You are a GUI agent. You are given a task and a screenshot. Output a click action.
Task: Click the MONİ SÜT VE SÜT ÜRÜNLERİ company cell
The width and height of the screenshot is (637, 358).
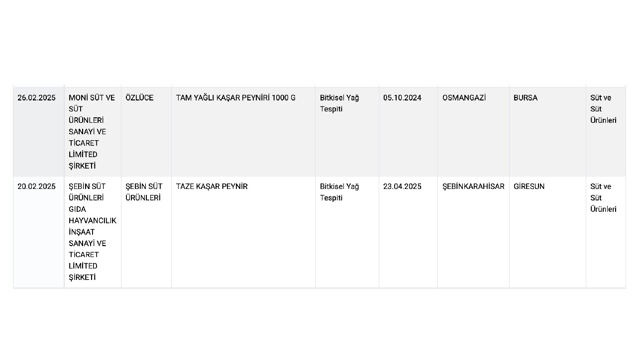(93, 132)
